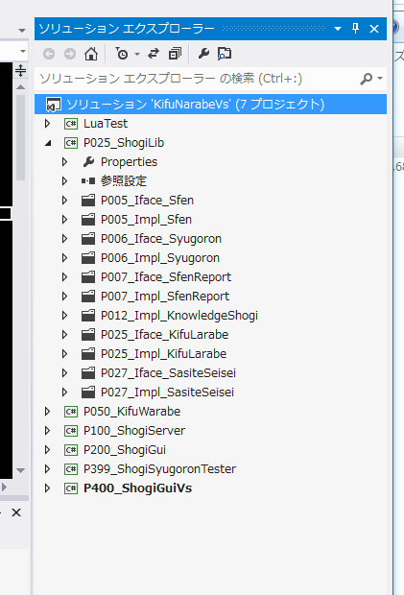Viewport: 404px width, 595px height.
Task: Expand the P100_ShogiServer project
Action: tap(47, 431)
